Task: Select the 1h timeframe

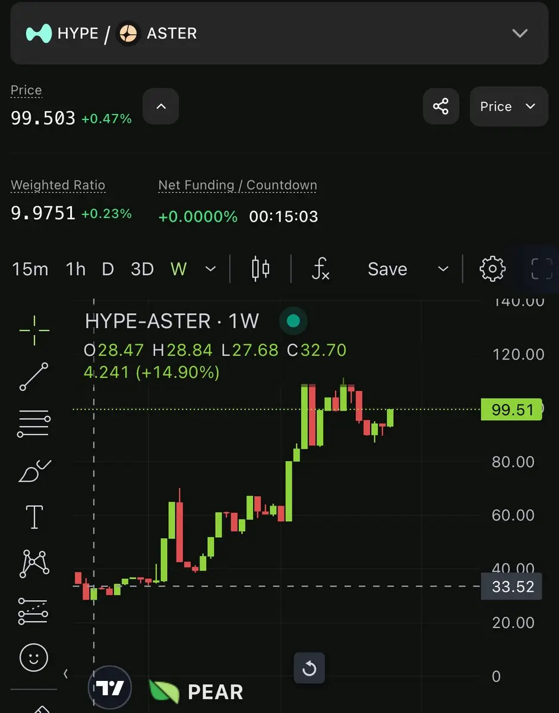Action: (75, 269)
